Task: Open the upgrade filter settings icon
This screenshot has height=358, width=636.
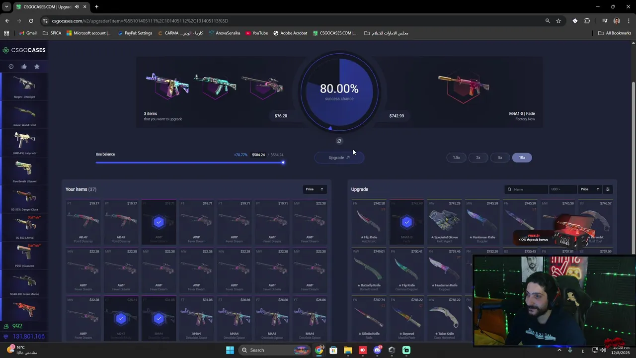Action: (x=608, y=189)
